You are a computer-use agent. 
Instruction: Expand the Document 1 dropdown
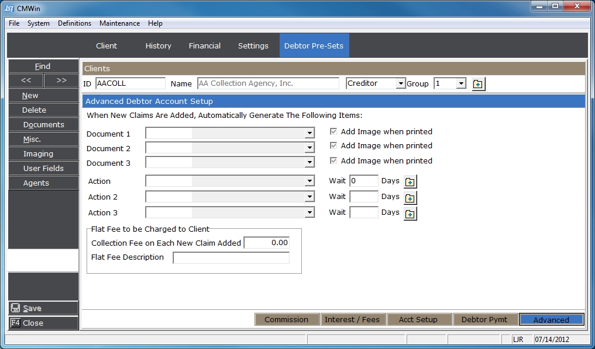(x=309, y=134)
